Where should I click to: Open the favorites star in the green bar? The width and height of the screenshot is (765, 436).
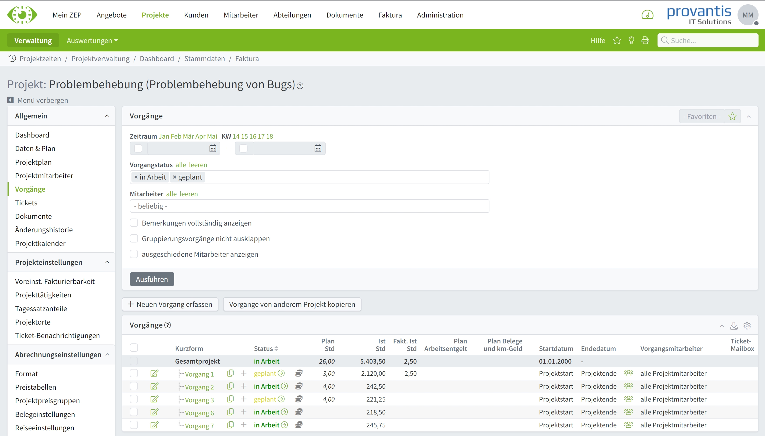[617, 40]
